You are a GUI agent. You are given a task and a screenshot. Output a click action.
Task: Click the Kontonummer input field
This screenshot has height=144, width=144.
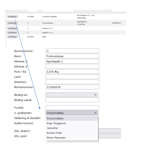click(x=72, y=51)
